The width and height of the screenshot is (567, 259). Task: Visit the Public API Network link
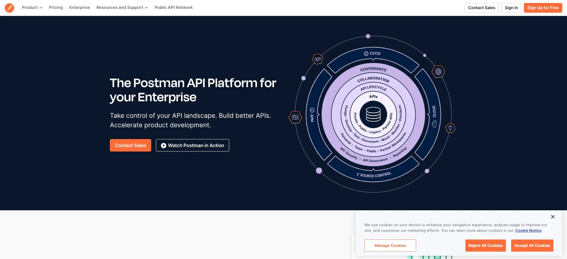coord(173,7)
